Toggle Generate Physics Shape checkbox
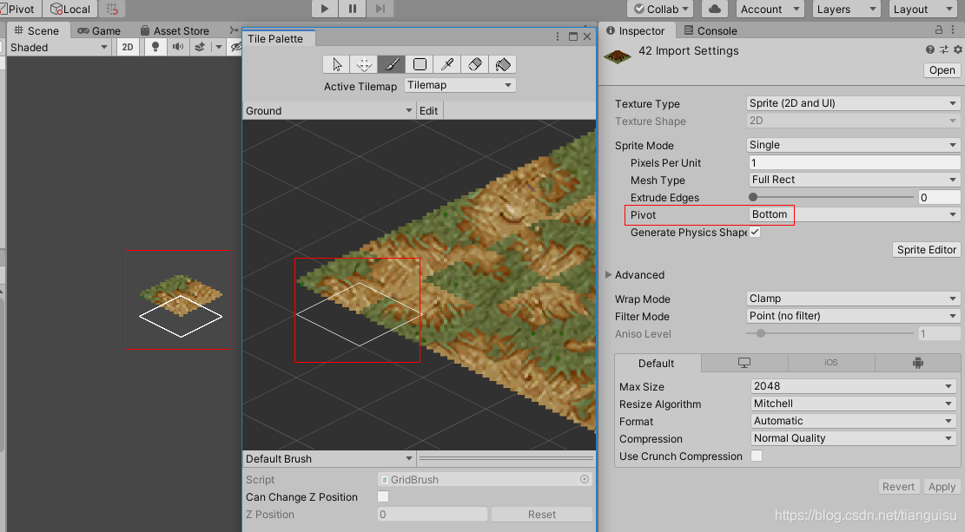This screenshot has width=965, height=532. [x=755, y=232]
